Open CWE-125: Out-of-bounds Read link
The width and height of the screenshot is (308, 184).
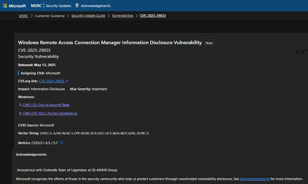pos(46,105)
